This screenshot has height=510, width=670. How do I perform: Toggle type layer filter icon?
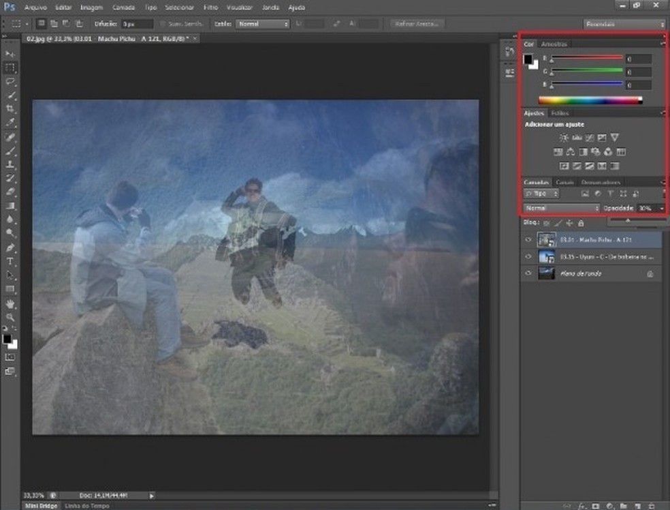tap(610, 194)
